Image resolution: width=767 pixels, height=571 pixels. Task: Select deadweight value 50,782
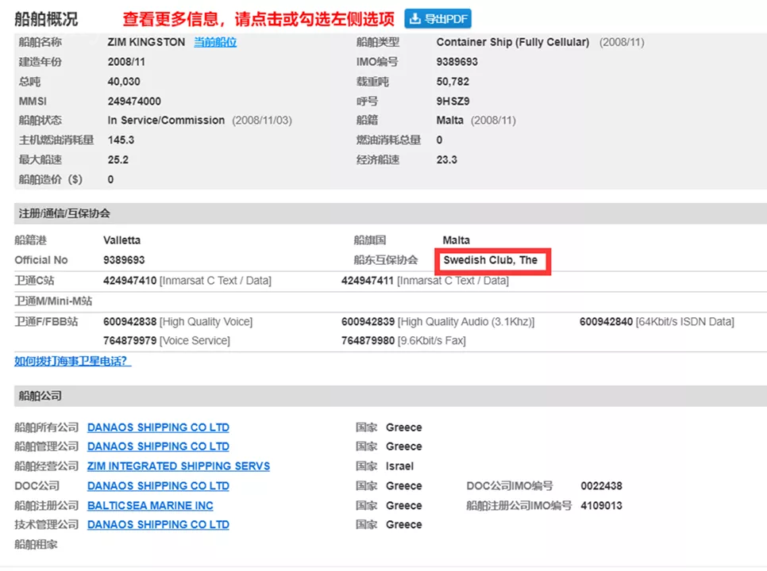453,82
